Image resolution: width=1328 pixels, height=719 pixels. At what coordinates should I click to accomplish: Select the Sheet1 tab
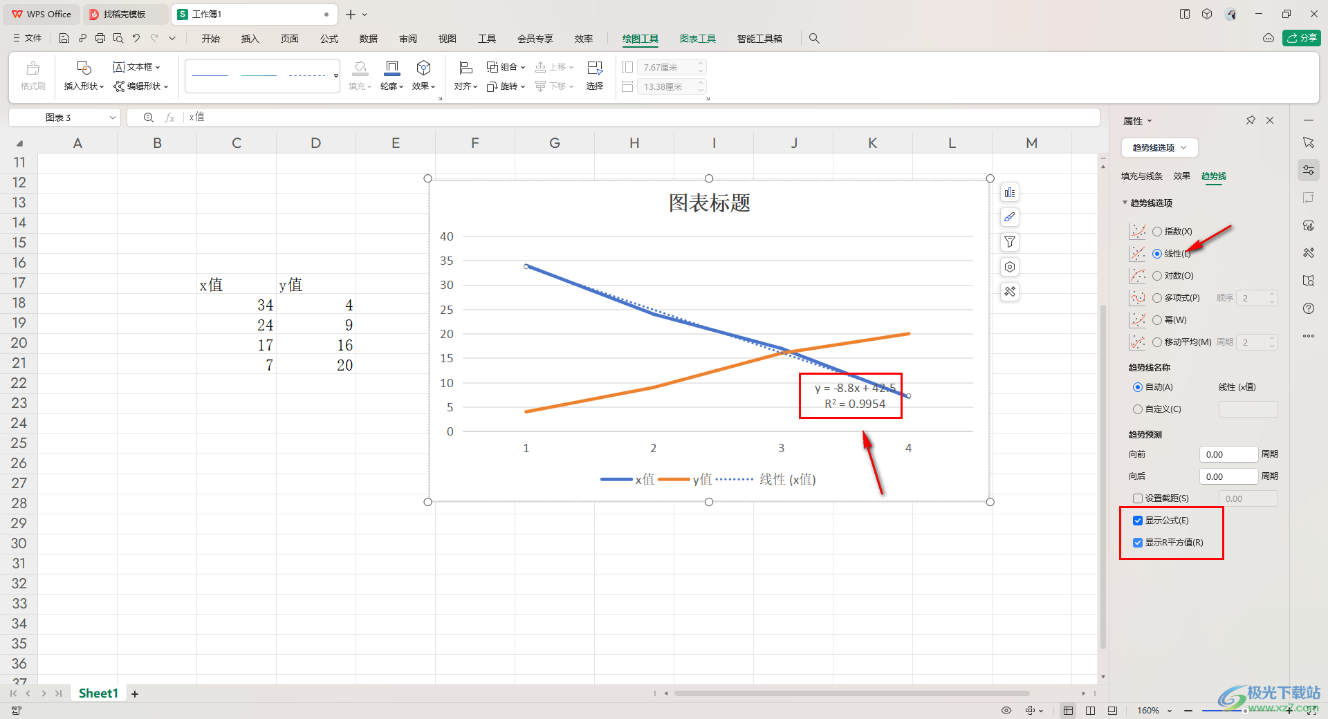[x=98, y=693]
